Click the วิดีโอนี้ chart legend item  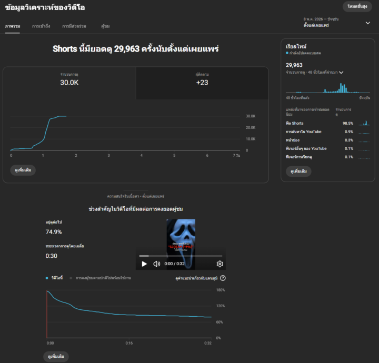54,278
